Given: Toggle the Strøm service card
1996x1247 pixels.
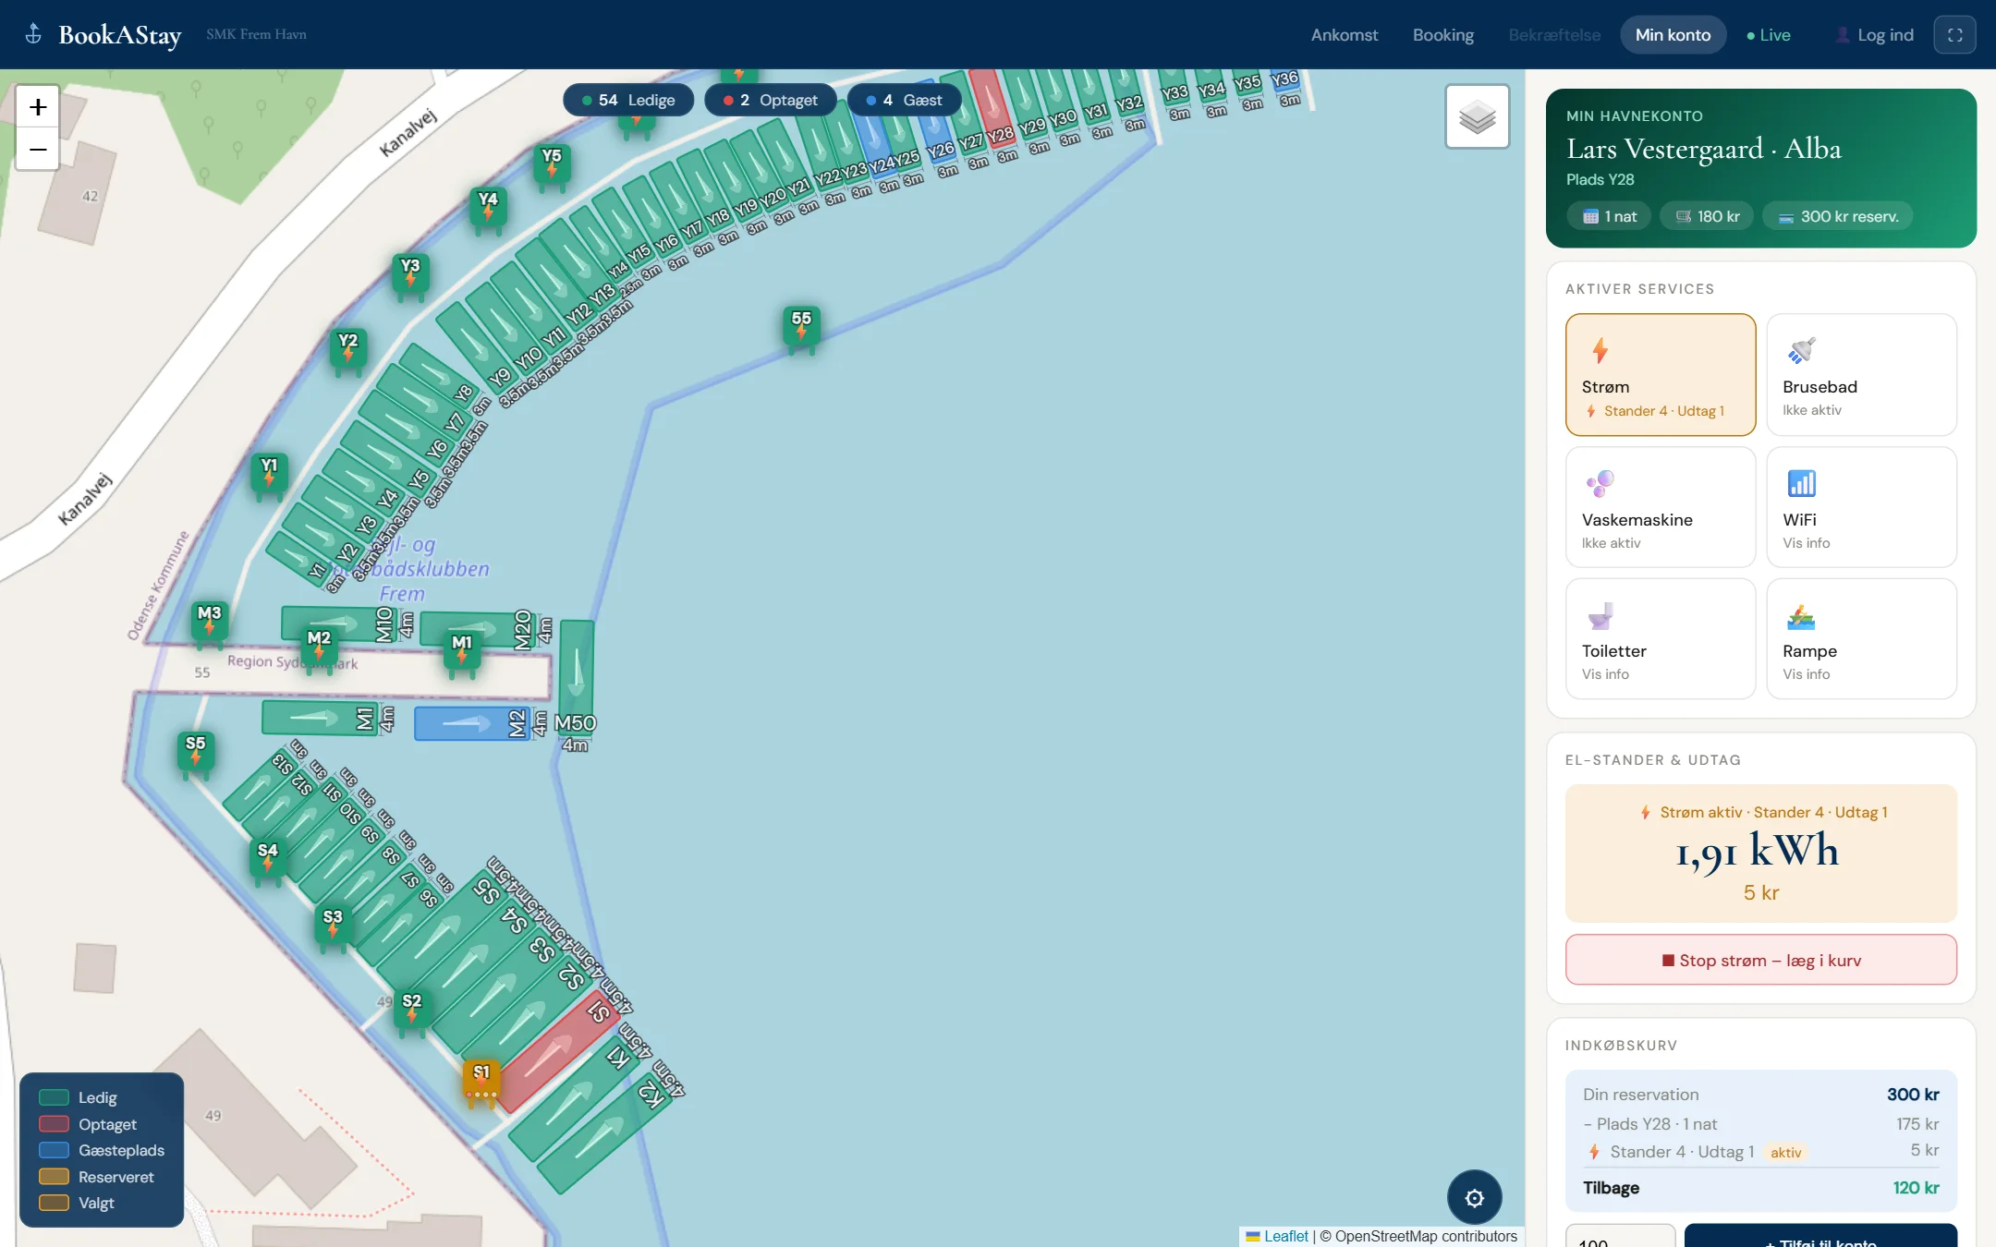Looking at the screenshot, I should (1661, 374).
